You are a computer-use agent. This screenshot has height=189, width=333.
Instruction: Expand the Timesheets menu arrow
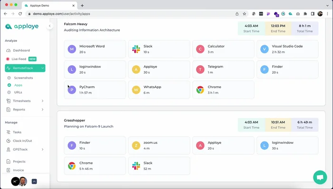(x=42, y=101)
